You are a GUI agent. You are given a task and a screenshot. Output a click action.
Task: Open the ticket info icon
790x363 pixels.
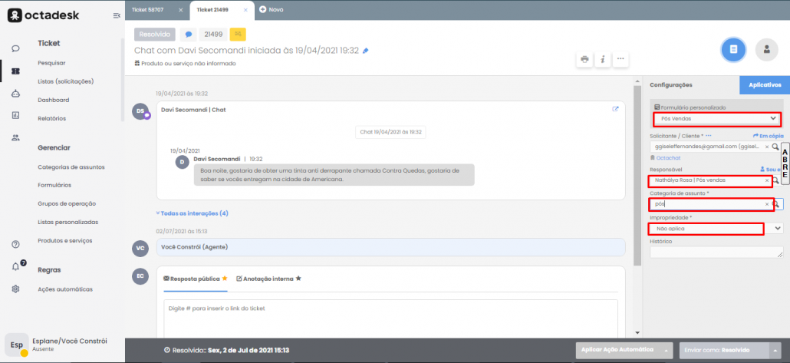point(603,59)
